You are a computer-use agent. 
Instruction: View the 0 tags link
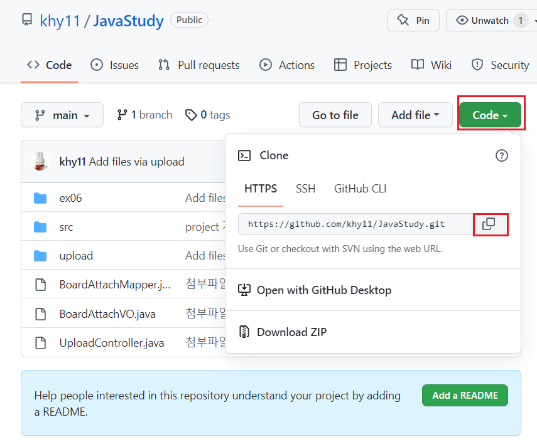tap(207, 115)
